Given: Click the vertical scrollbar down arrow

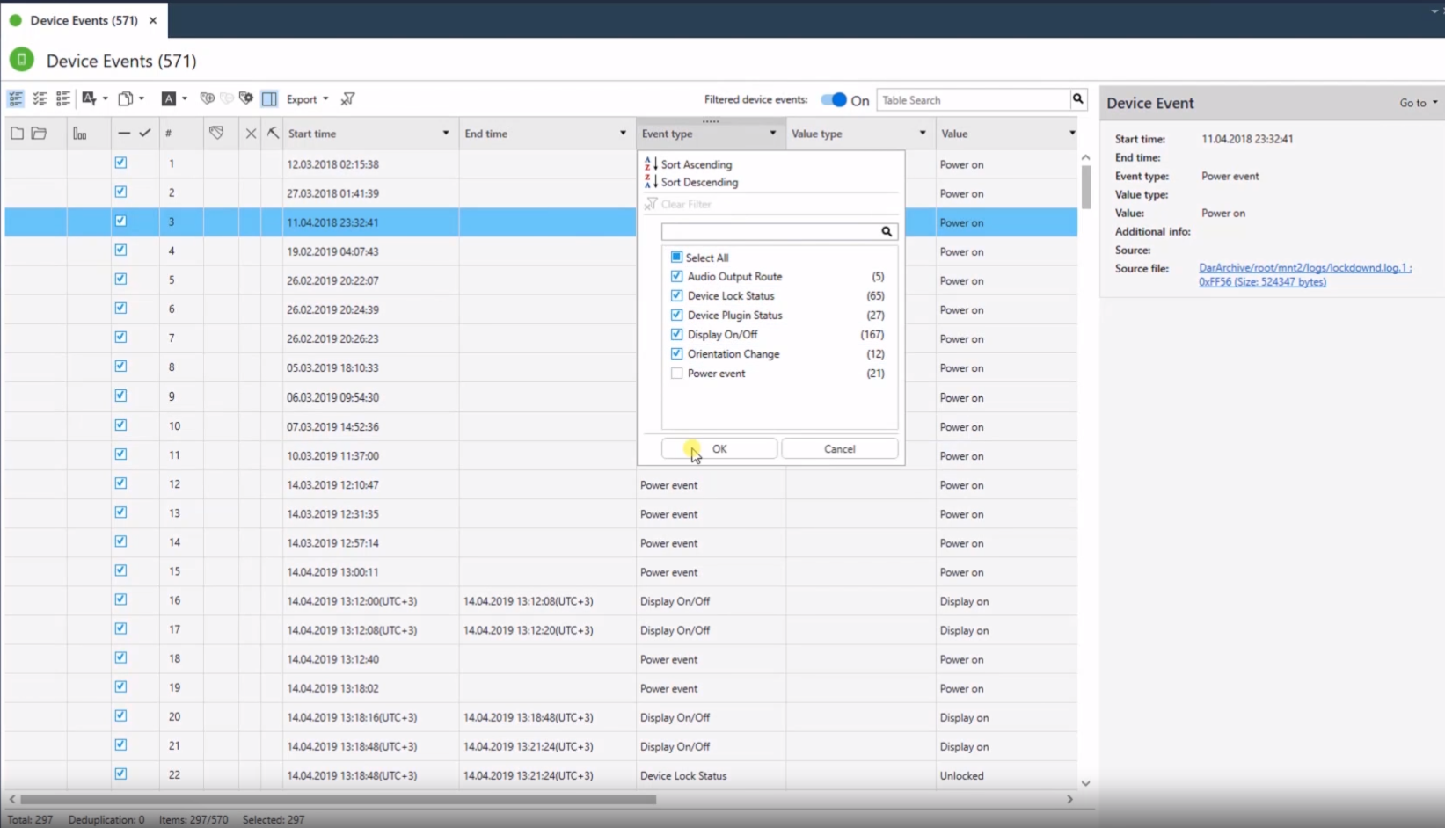Looking at the screenshot, I should pos(1085,783).
